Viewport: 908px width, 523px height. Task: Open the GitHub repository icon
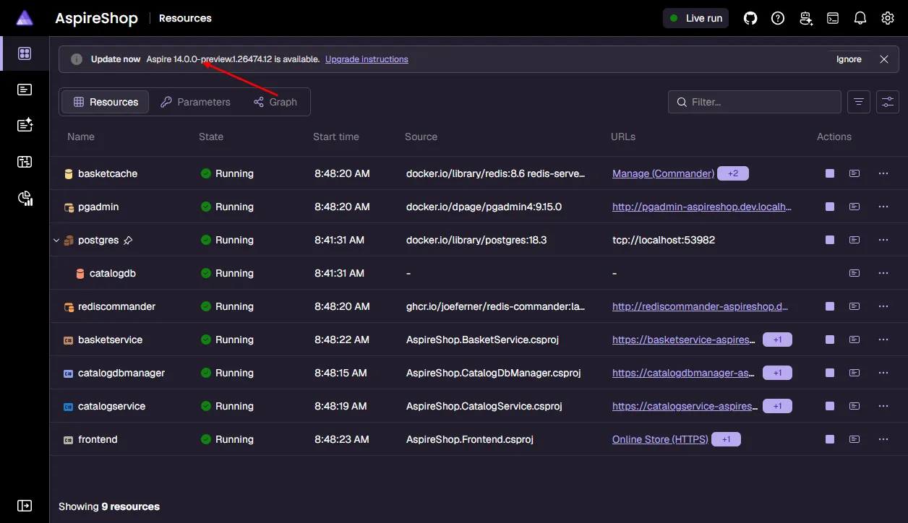point(750,18)
